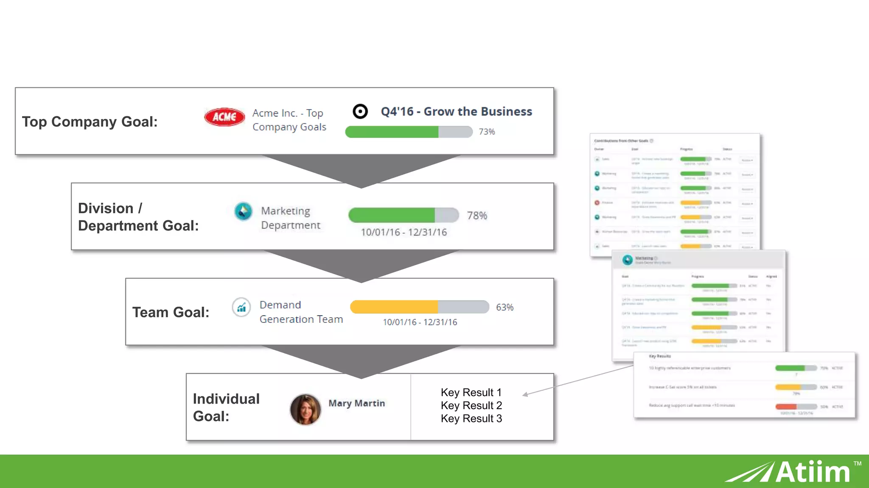Click the 'Key Results' panel heading
869x488 pixels.
click(x=660, y=356)
